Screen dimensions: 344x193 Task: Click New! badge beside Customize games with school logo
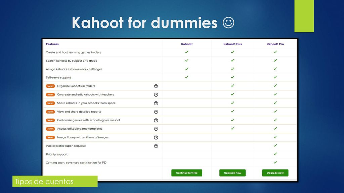(50, 120)
